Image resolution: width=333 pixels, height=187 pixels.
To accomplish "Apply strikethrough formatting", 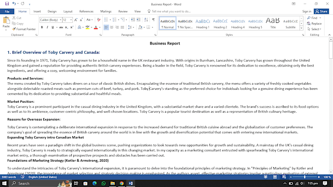I will (x=61, y=27).
